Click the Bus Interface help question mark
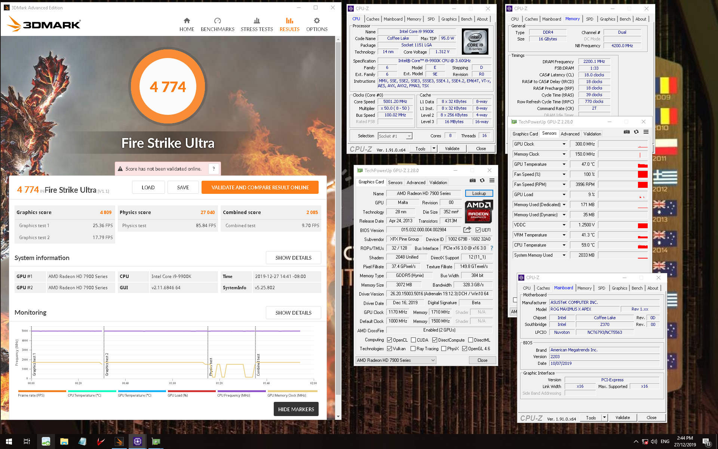The width and height of the screenshot is (718, 449). (x=492, y=248)
